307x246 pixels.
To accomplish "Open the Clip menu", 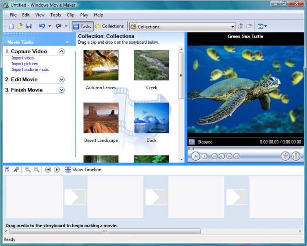I will coord(71,15).
